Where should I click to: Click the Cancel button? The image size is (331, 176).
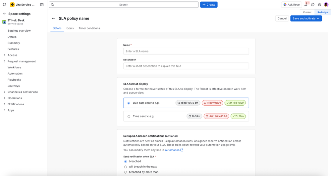282,18
